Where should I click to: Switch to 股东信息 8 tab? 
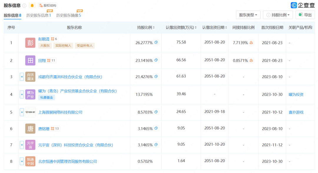click(12, 15)
